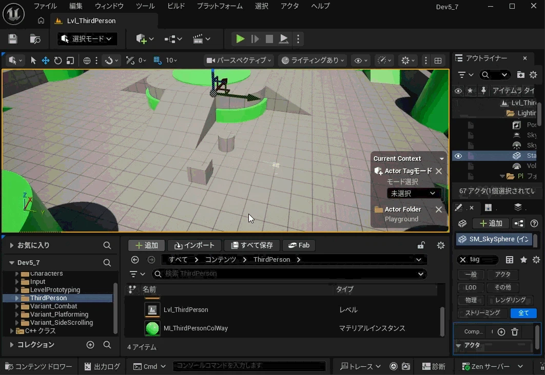Toggle the レンダリング filter in Details
This screenshot has width=545, height=375.
510,300
